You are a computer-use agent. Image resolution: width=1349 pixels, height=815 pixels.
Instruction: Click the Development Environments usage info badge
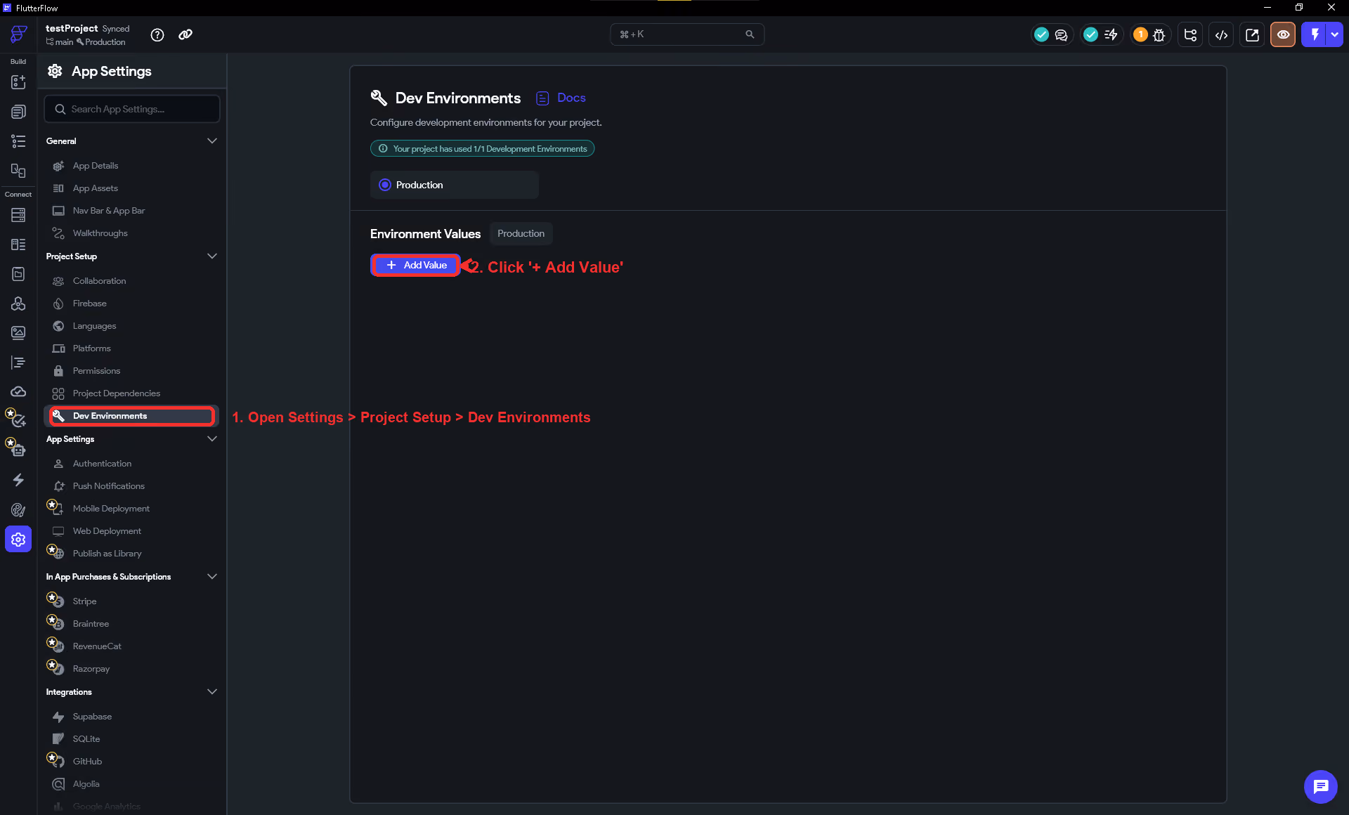482,149
